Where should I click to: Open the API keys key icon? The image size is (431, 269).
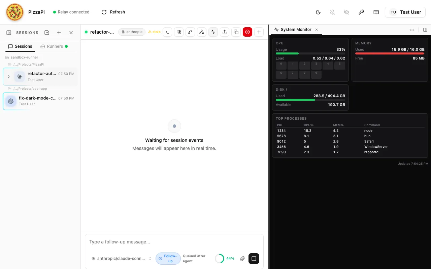click(361, 12)
